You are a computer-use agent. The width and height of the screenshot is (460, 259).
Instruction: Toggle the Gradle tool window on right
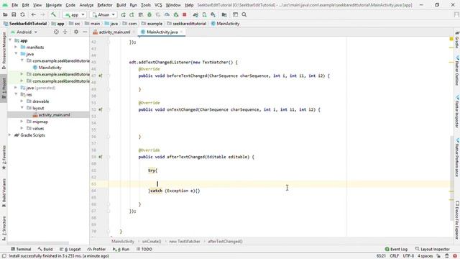457,40
